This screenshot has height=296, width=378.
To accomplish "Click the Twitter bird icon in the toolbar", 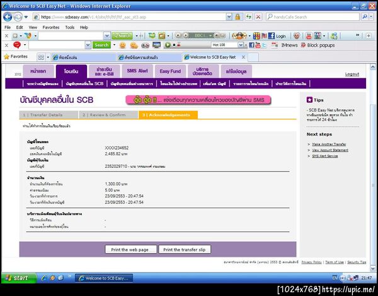I will tap(264, 45).
